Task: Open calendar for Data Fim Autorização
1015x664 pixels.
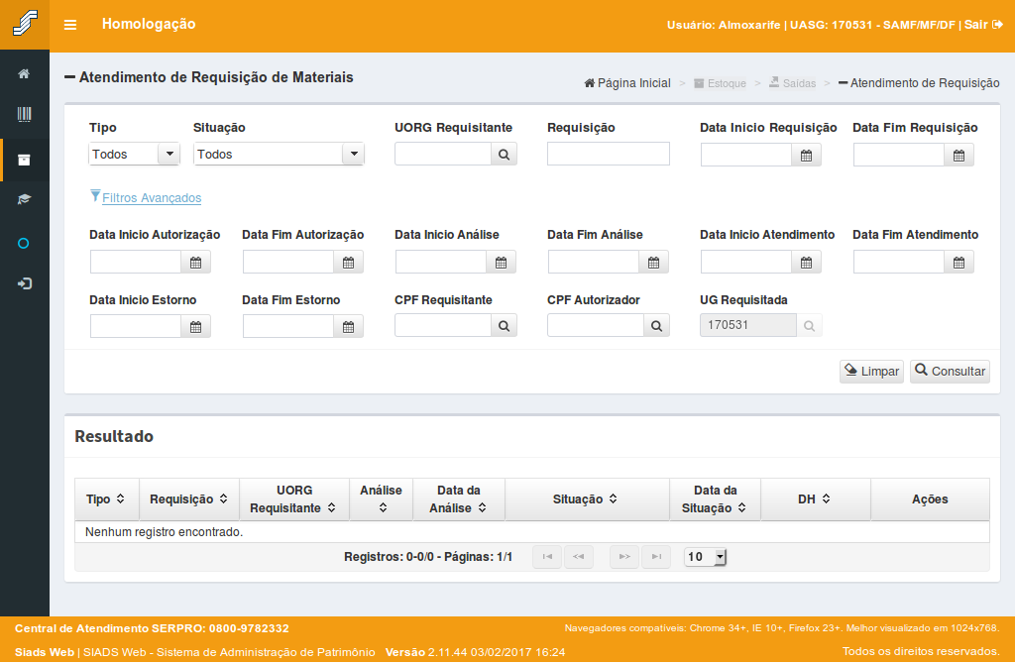Action: pos(348,262)
